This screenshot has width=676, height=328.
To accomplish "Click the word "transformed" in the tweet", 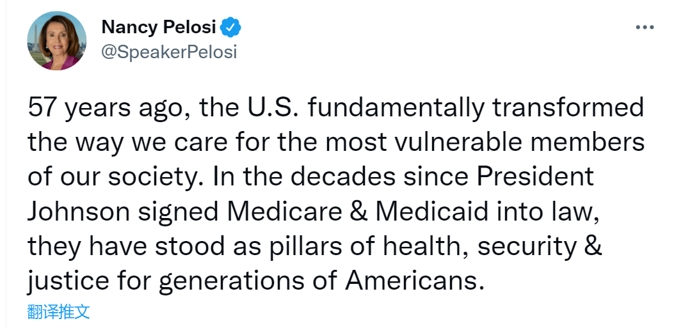I will tap(567, 107).
